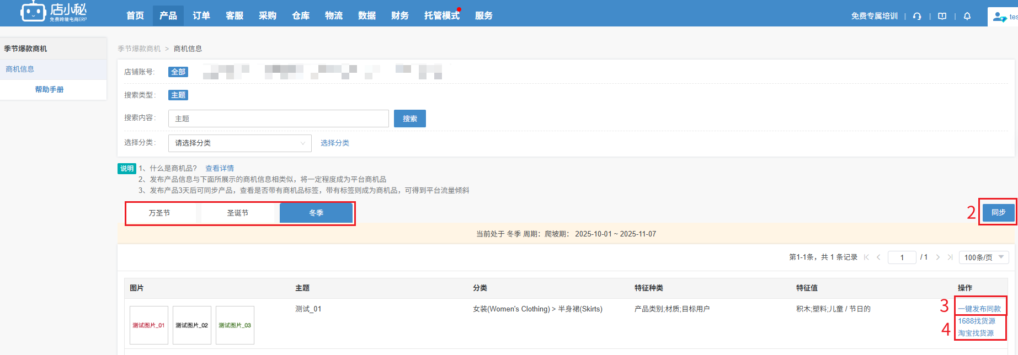This screenshot has width=1018, height=355.
Task: Jump to first page arrow
Action: point(866,257)
